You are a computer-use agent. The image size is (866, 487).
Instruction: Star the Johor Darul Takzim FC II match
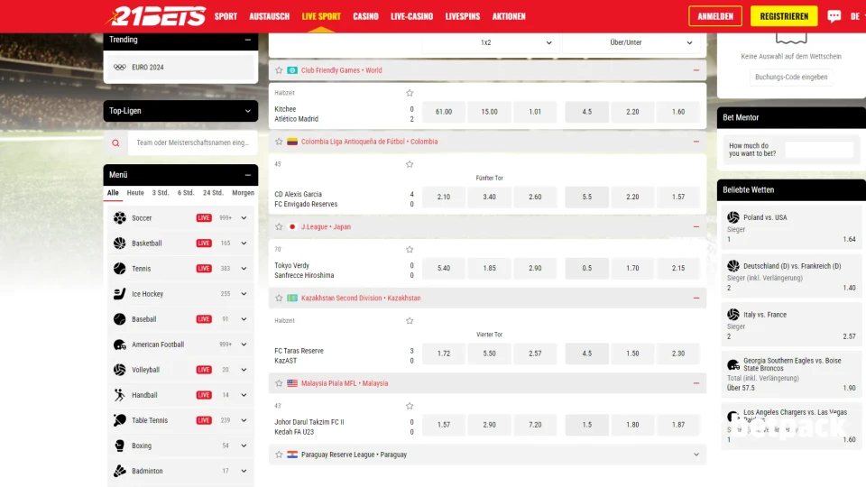tap(410, 406)
